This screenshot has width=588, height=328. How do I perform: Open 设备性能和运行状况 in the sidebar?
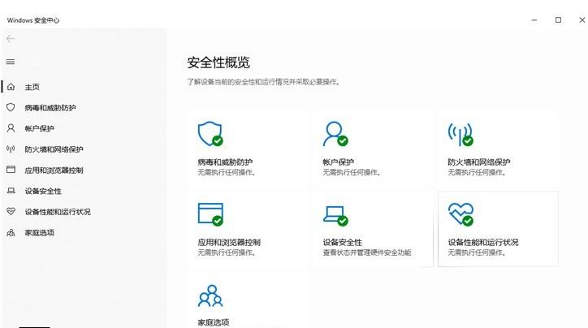coord(58,212)
